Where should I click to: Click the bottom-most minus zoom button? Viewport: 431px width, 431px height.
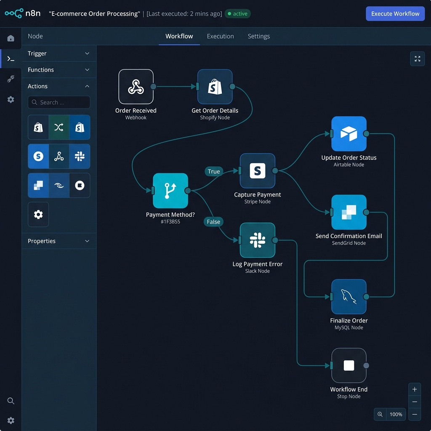(x=415, y=414)
